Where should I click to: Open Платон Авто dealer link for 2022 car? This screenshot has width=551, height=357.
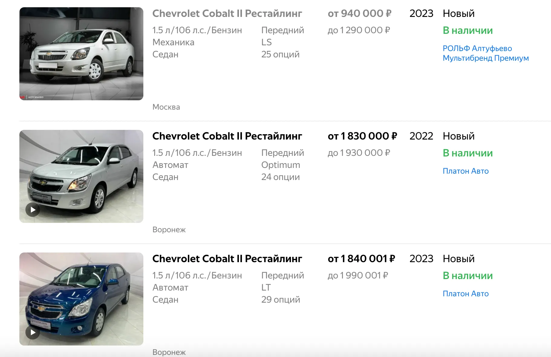(x=465, y=171)
